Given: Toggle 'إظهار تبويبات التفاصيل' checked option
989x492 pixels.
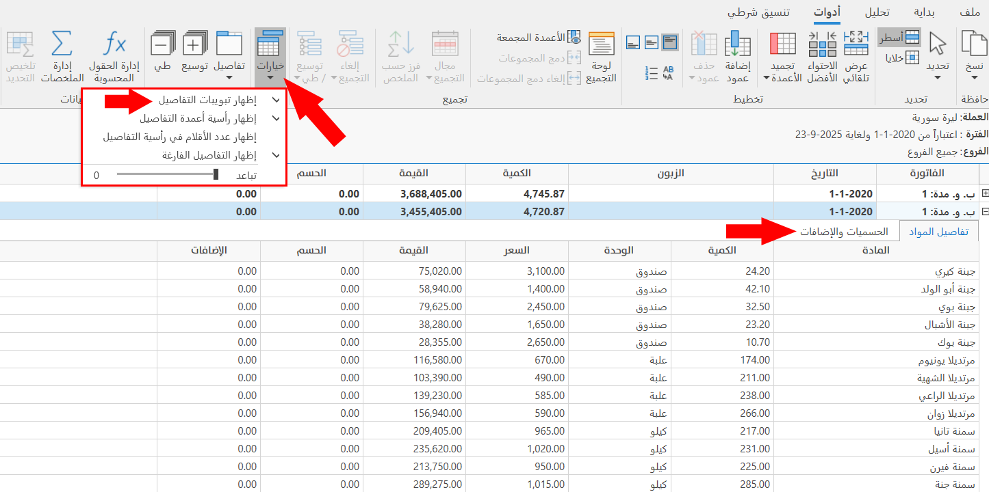Looking at the screenshot, I should [207, 100].
